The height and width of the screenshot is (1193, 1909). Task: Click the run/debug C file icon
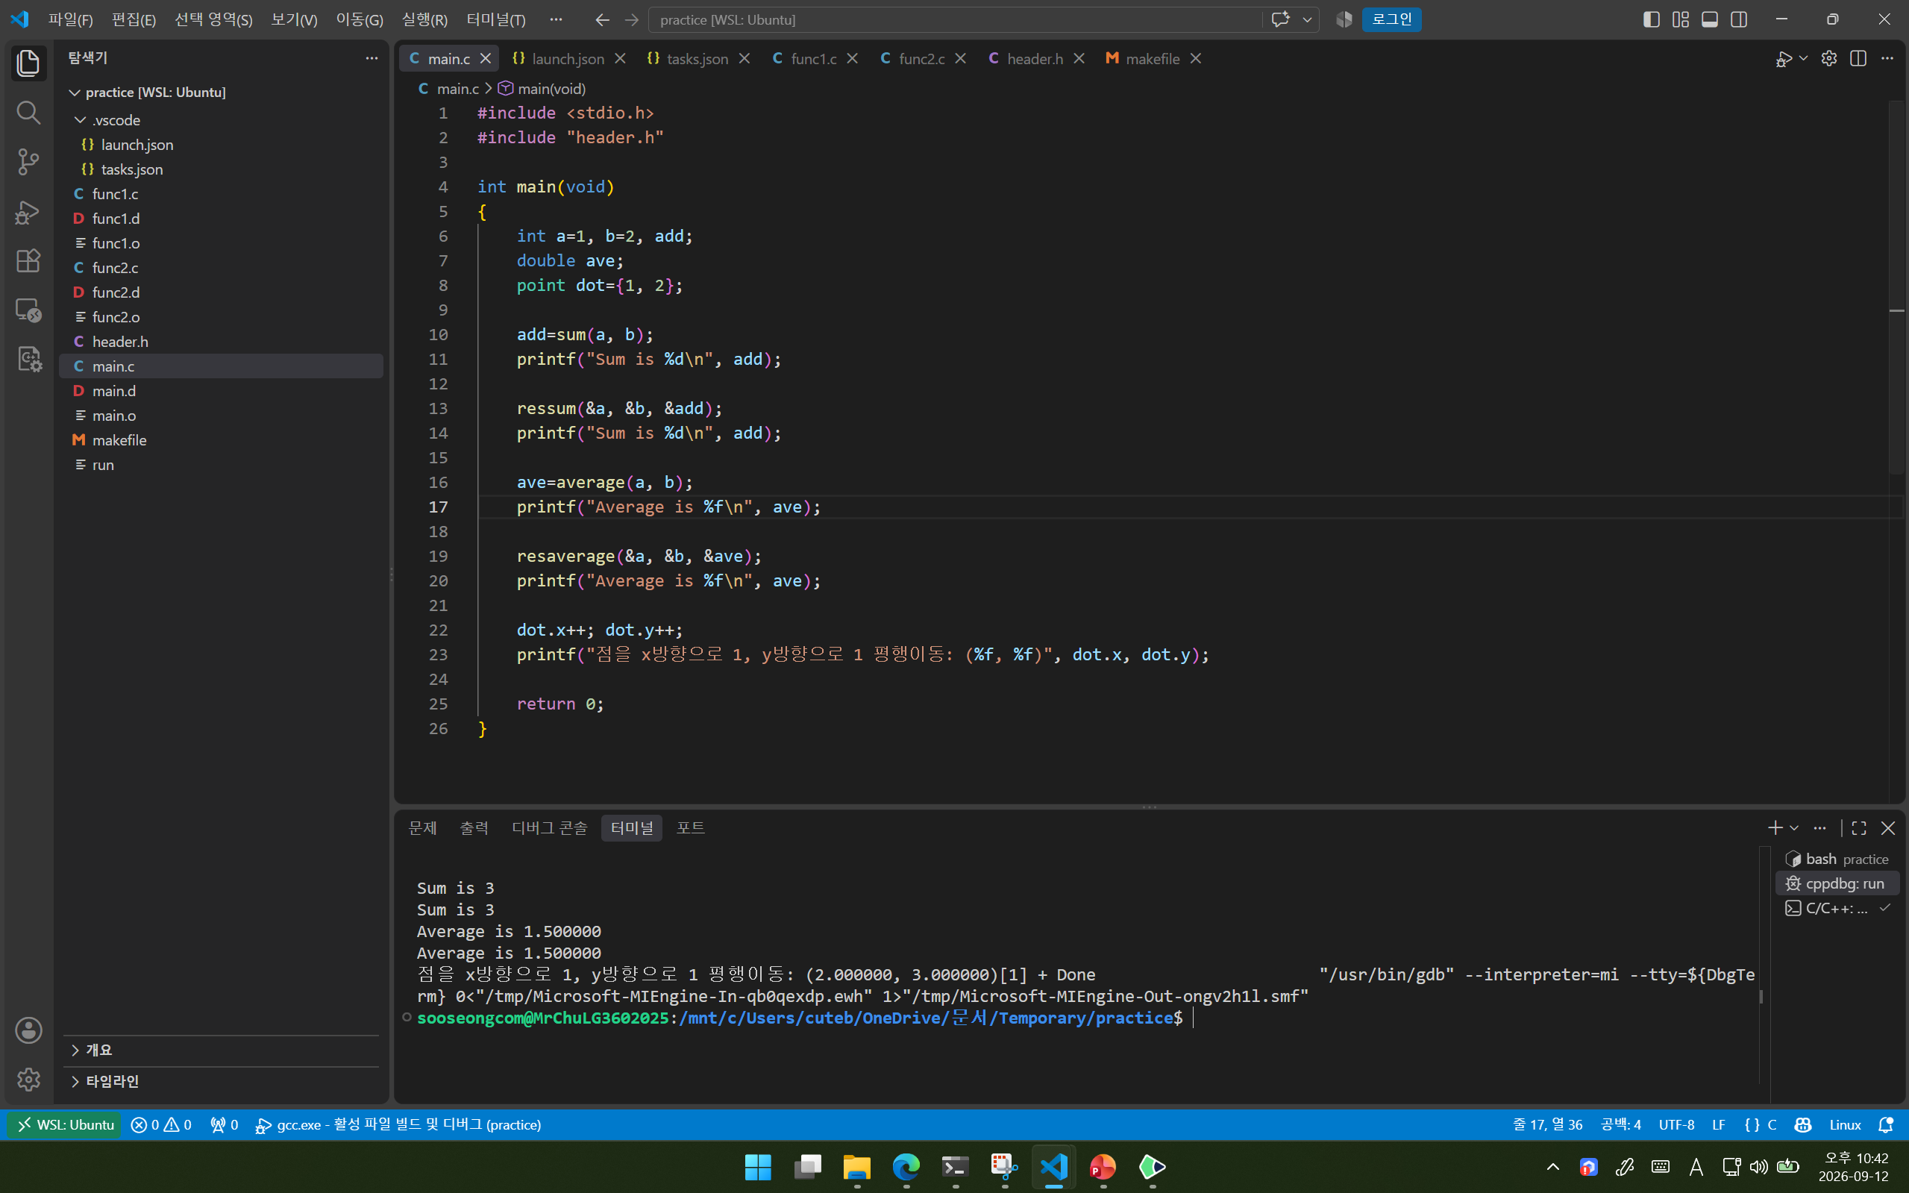click(1783, 59)
